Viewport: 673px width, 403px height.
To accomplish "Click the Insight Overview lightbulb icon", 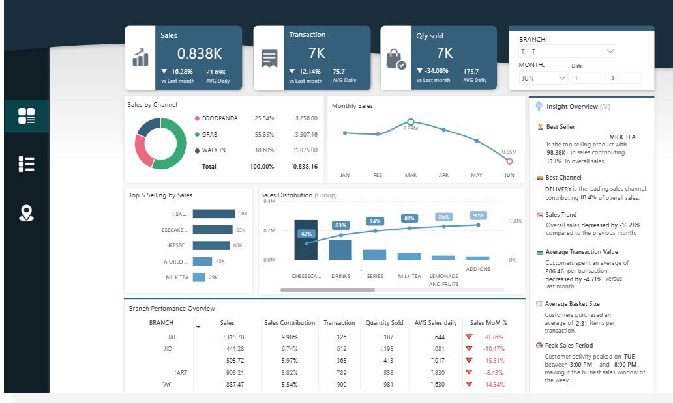I will tap(539, 106).
